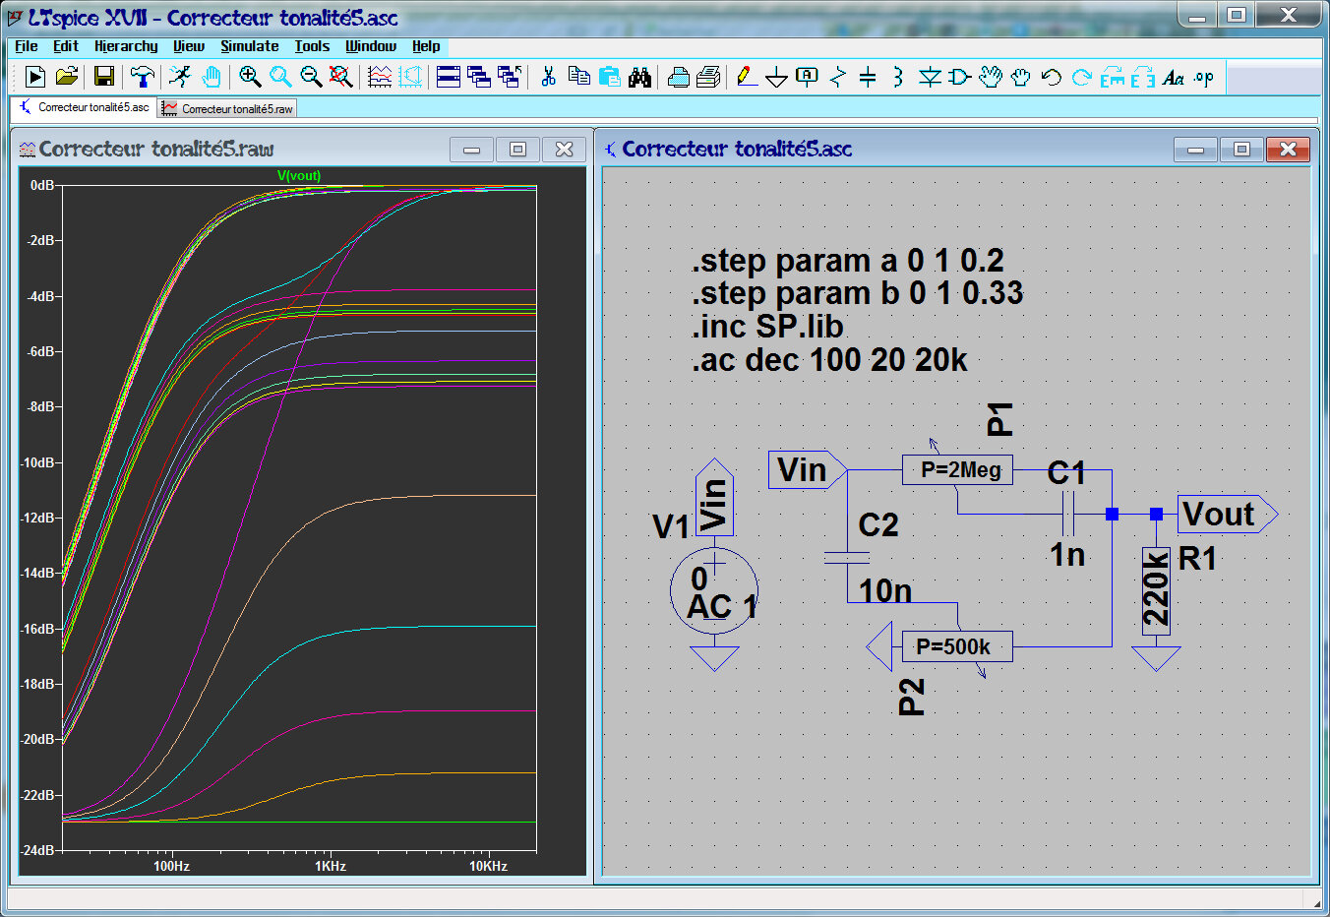Open the Tools menu
Image resolution: width=1330 pixels, height=917 pixels.
[312, 46]
